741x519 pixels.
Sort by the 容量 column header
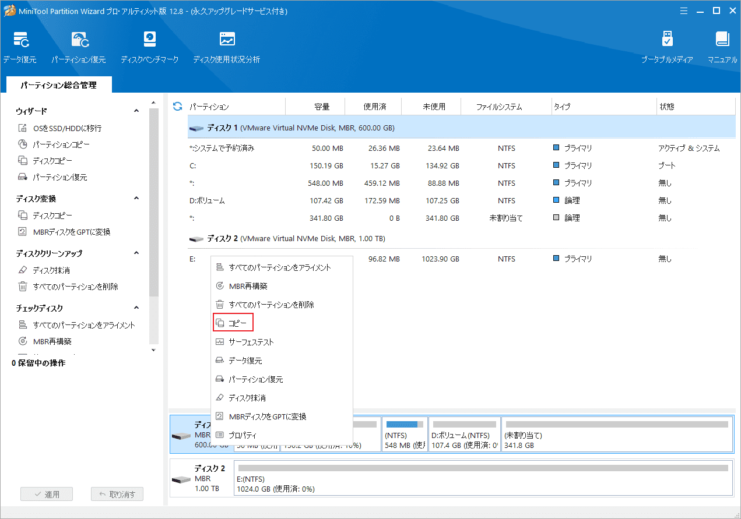(315, 107)
